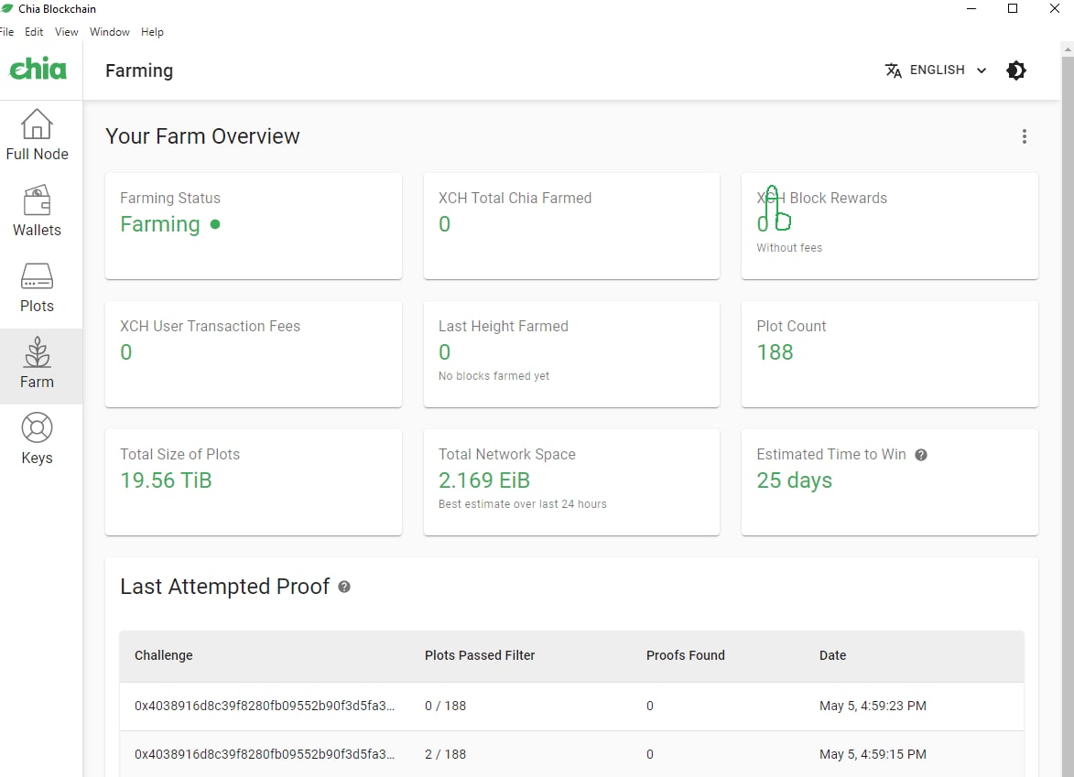Click the Date column header
The width and height of the screenshot is (1074, 777).
[x=832, y=655]
